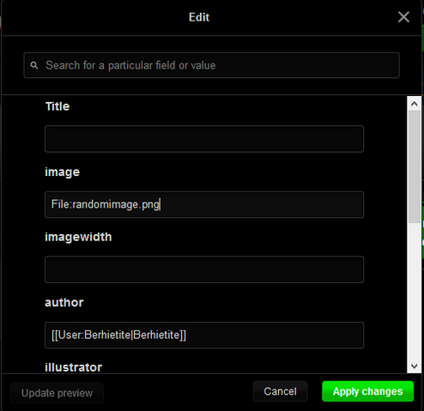This screenshot has height=411, width=424.
Task: Click the vertical scrollbar thumb
Action: coord(414,166)
